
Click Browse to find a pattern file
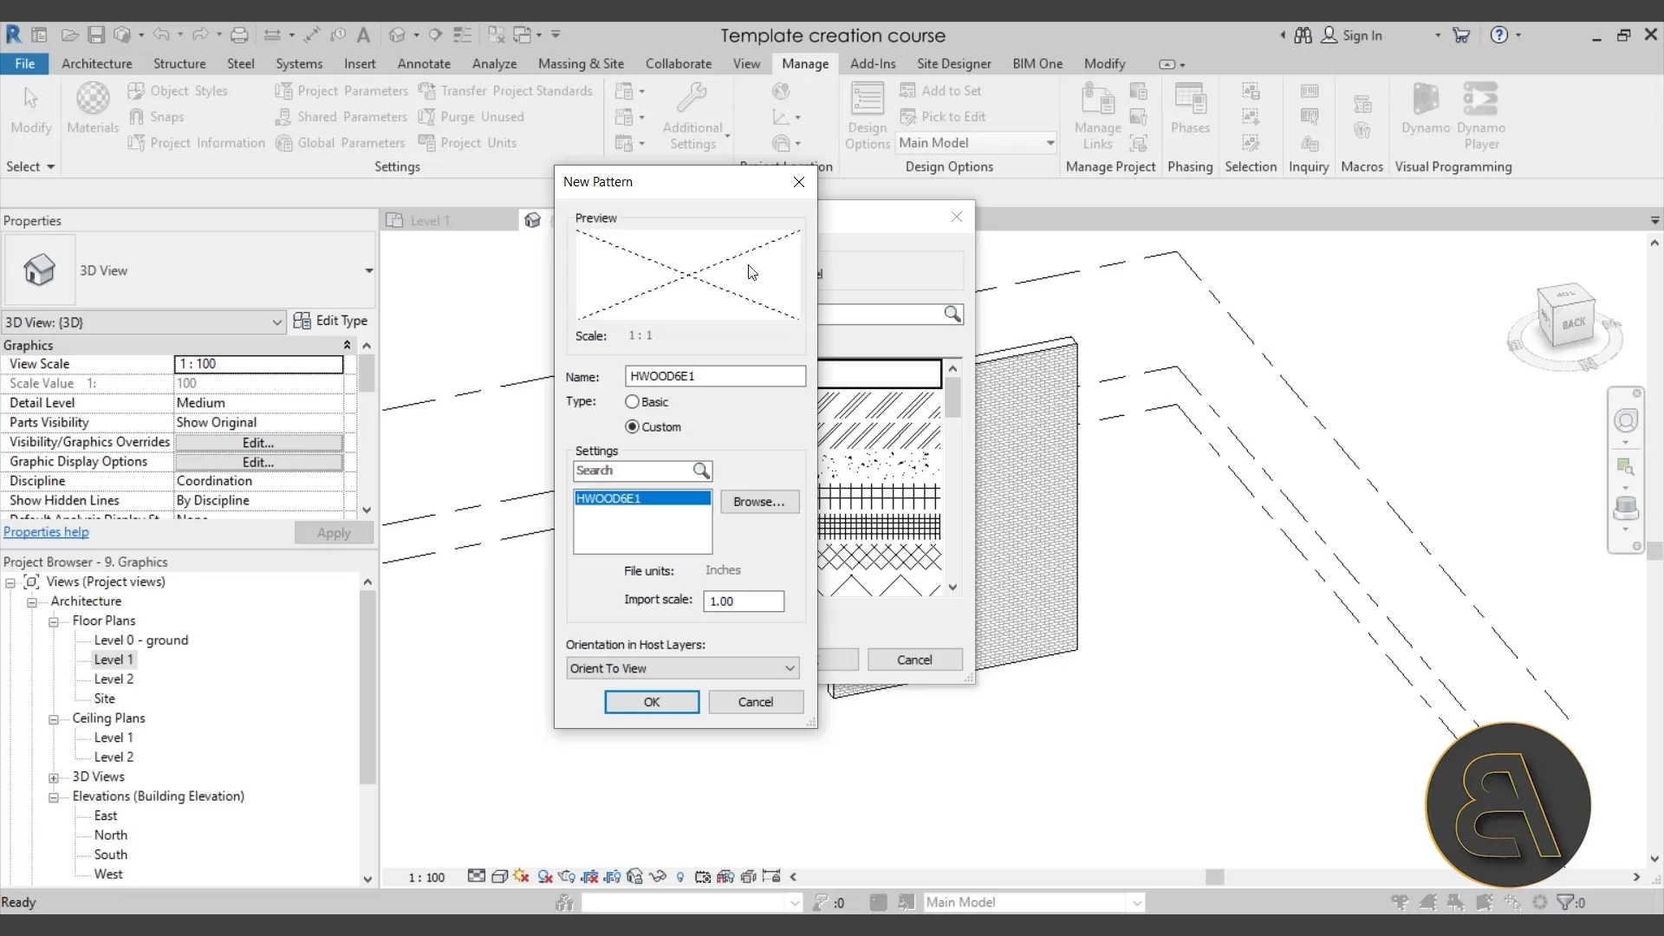pos(759,502)
